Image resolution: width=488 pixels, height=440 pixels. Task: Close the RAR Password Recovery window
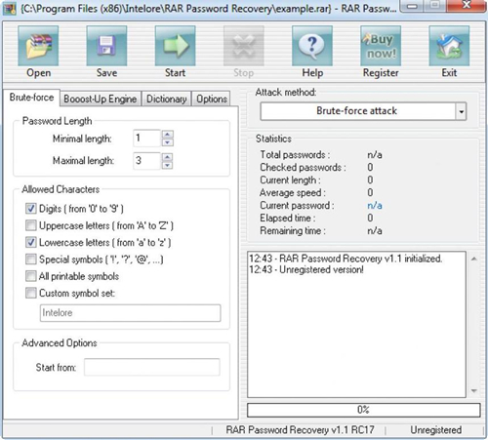(467, 5)
